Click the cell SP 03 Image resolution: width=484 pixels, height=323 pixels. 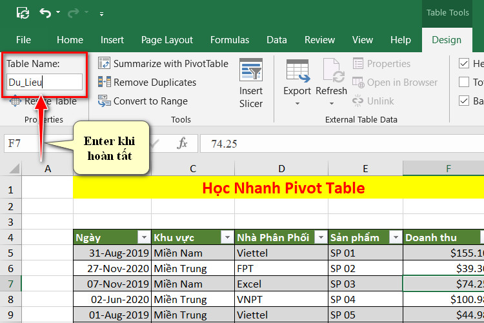[365, 284]
